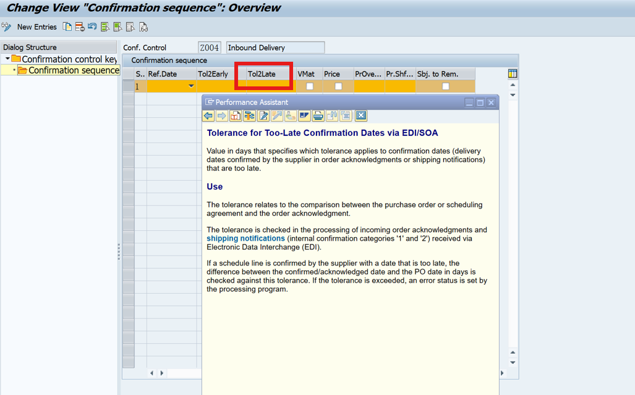Tick the VMat checkbox in row 1
The height and width of the screenshot is (395, 635).
pos(309,86)
